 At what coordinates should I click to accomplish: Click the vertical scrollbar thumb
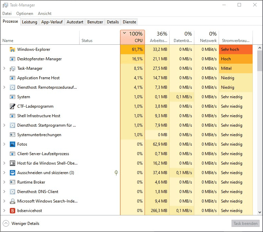(260, 61)
